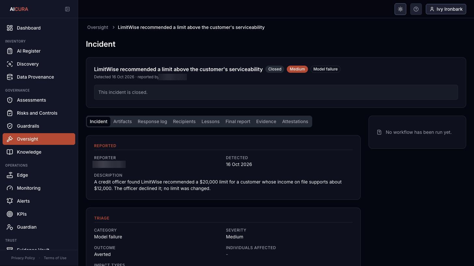Click the AICURA logo
This screenshot has height=266, width=474.
coord(19,9)
